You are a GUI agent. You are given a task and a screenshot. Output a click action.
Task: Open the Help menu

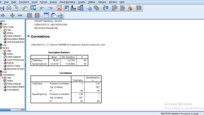click(122, 2)
